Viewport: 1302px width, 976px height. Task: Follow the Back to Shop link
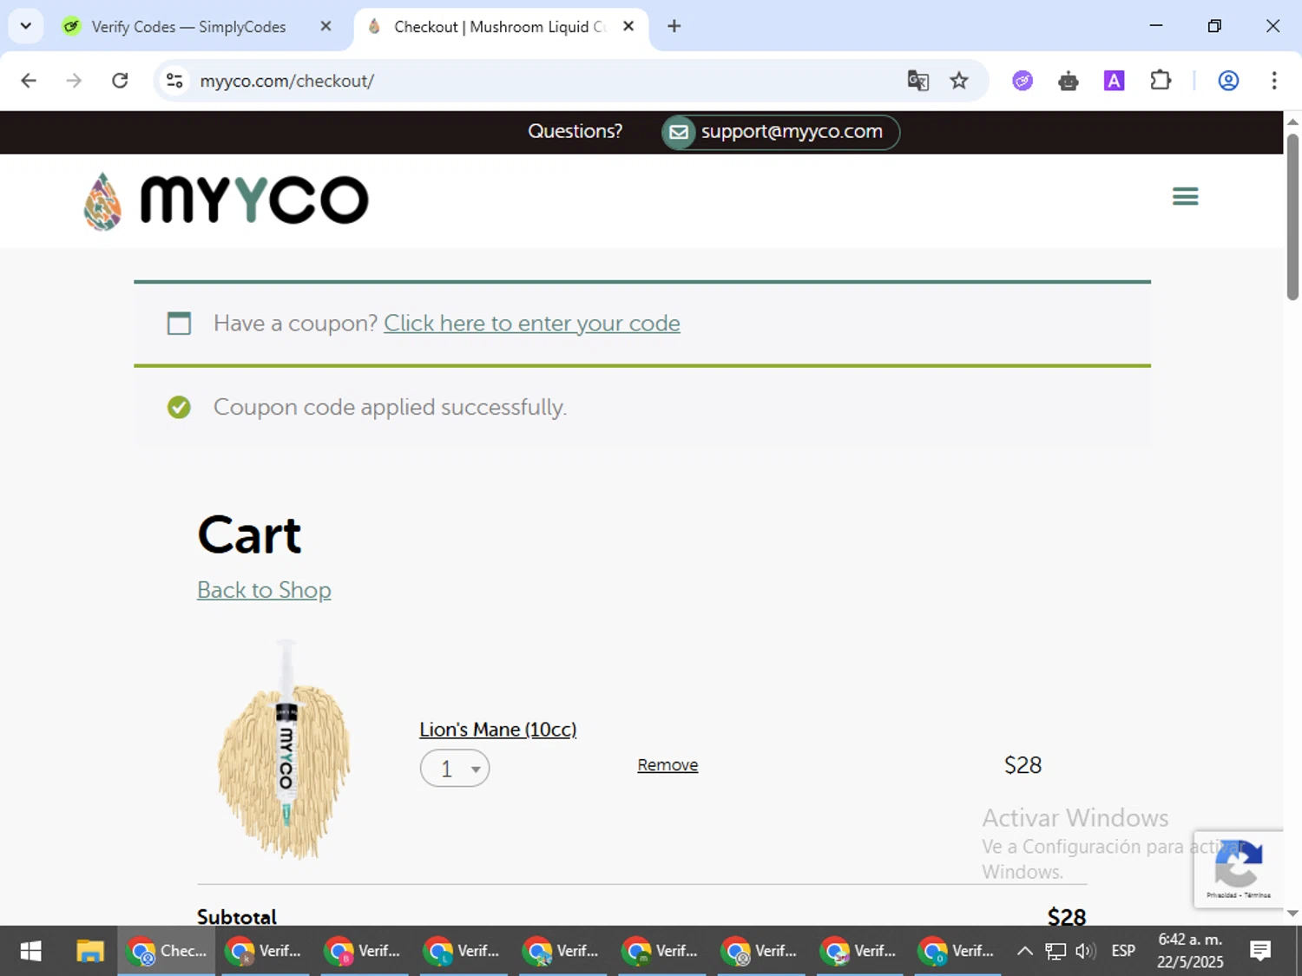(x=264, y=590)
